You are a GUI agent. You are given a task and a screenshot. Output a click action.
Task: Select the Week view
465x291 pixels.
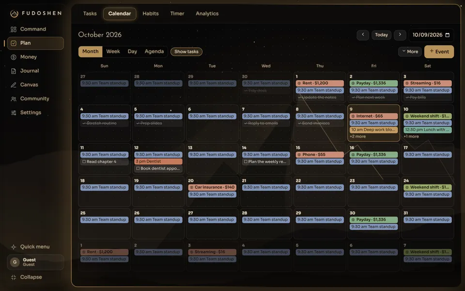click(x=113, y=51)
